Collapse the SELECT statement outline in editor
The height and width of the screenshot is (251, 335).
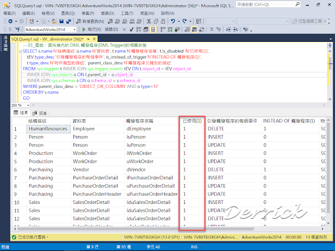[21, 51]
